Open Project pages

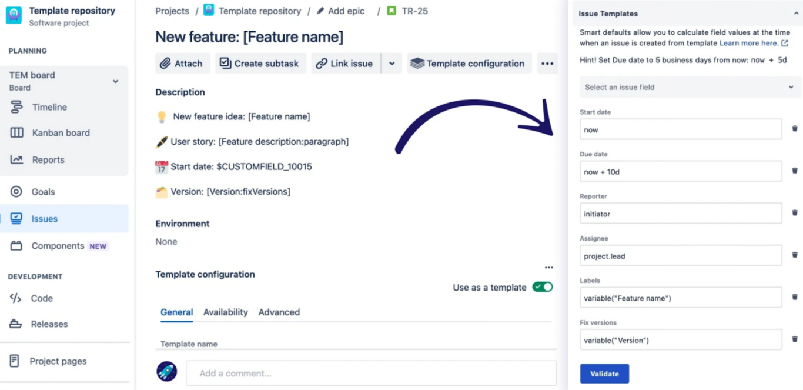58,361
